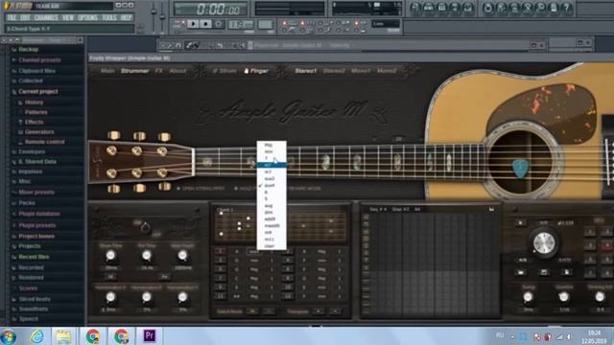Expand Soundfonts folder in browser

34,309
